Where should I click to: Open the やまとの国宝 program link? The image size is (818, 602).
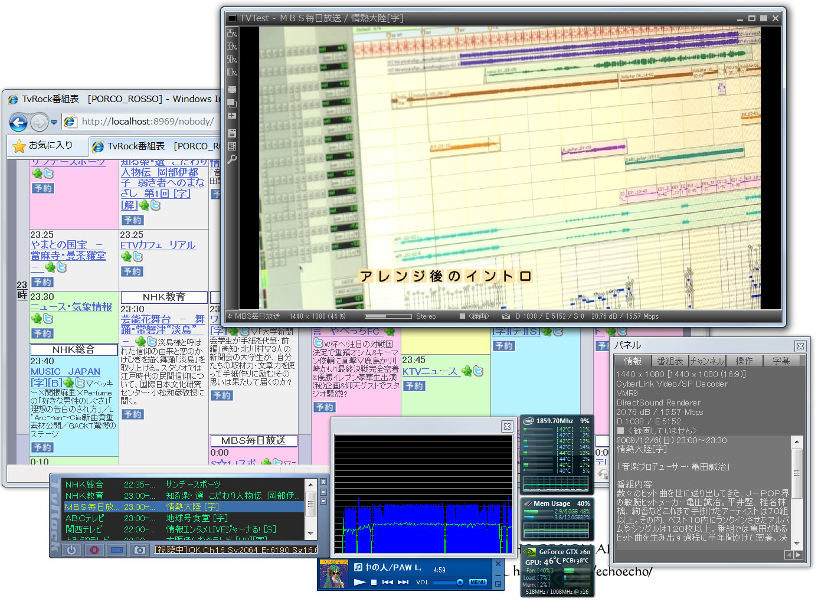pos(68,250)
